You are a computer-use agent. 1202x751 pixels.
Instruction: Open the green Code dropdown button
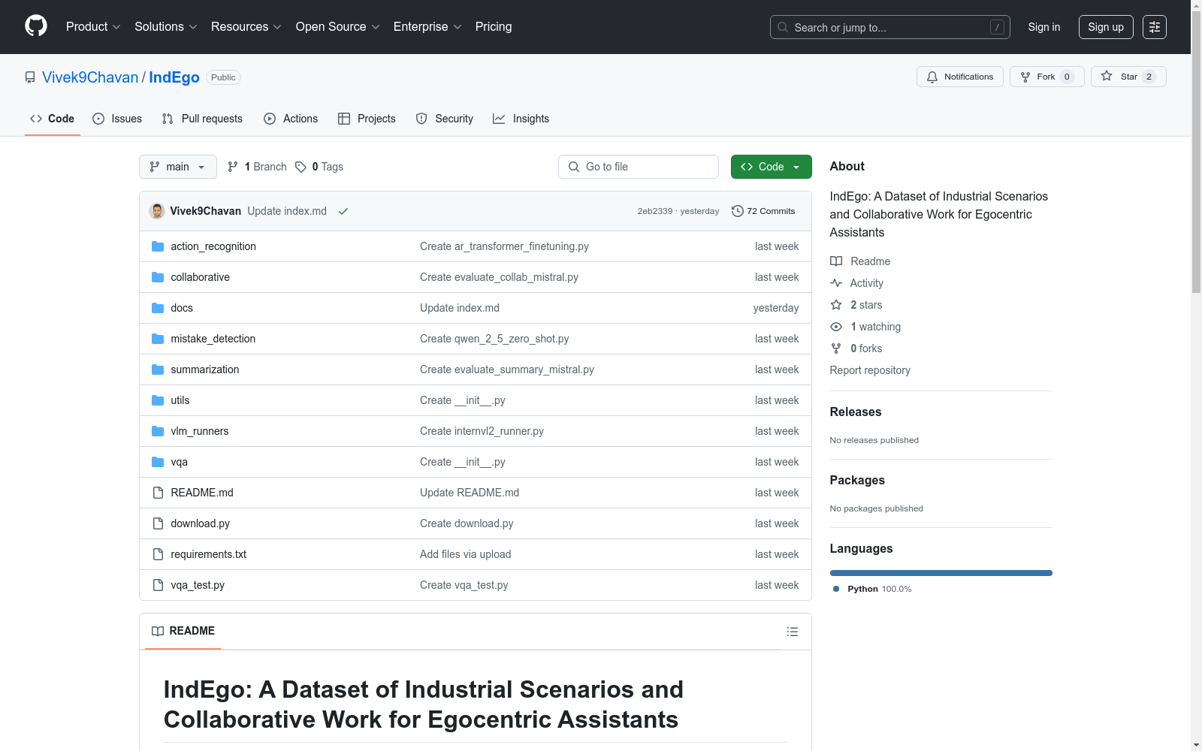(771, 167)
